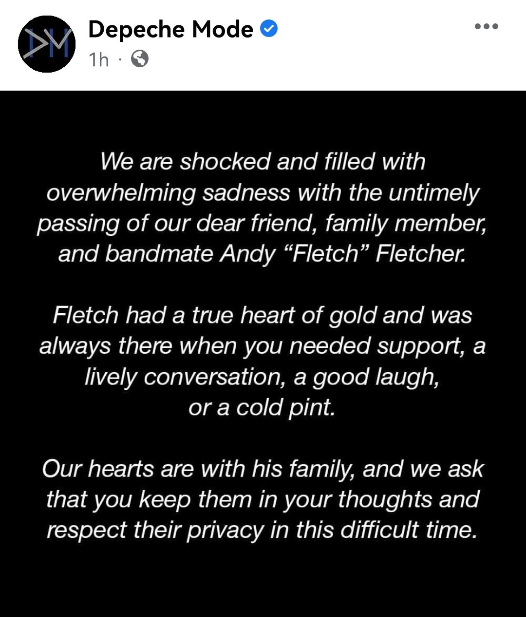This screenshot has height=628, width=526.
Task: Open the three-dot post options menu
Action: pyautogui.click(x=486, y=27)
